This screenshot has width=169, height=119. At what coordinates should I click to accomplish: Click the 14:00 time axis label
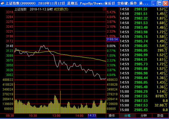(79, 116)
